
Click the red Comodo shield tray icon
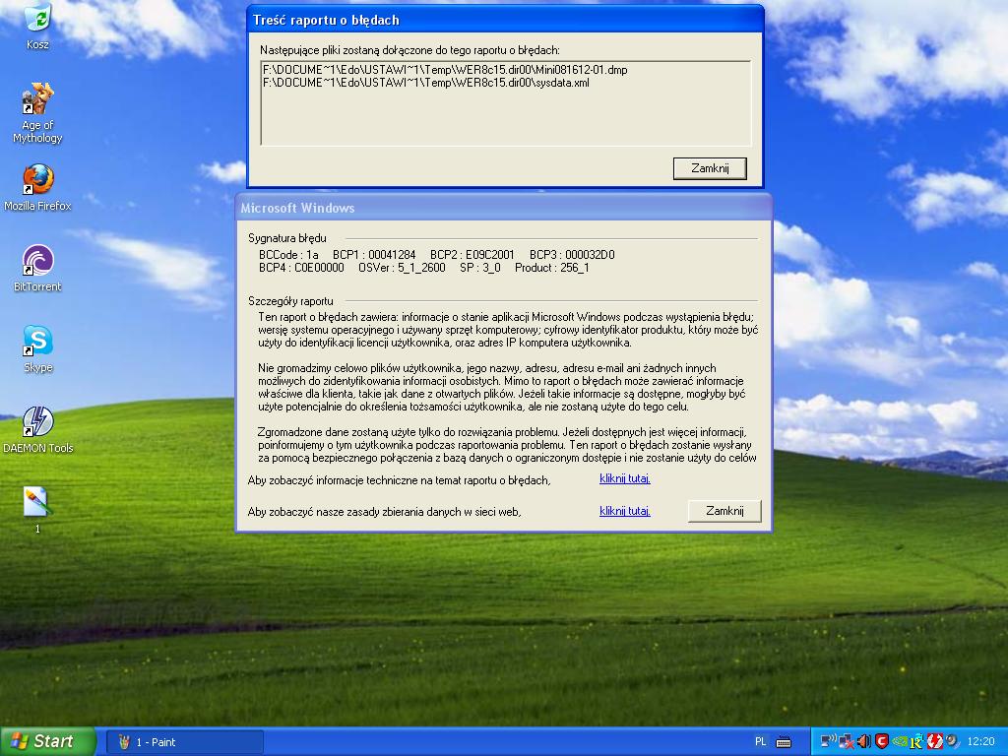point(882,741)
